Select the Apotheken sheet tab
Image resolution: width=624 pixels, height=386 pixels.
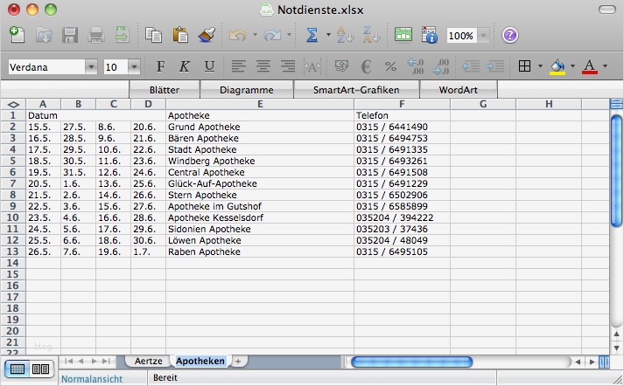(x=200, y=361)
